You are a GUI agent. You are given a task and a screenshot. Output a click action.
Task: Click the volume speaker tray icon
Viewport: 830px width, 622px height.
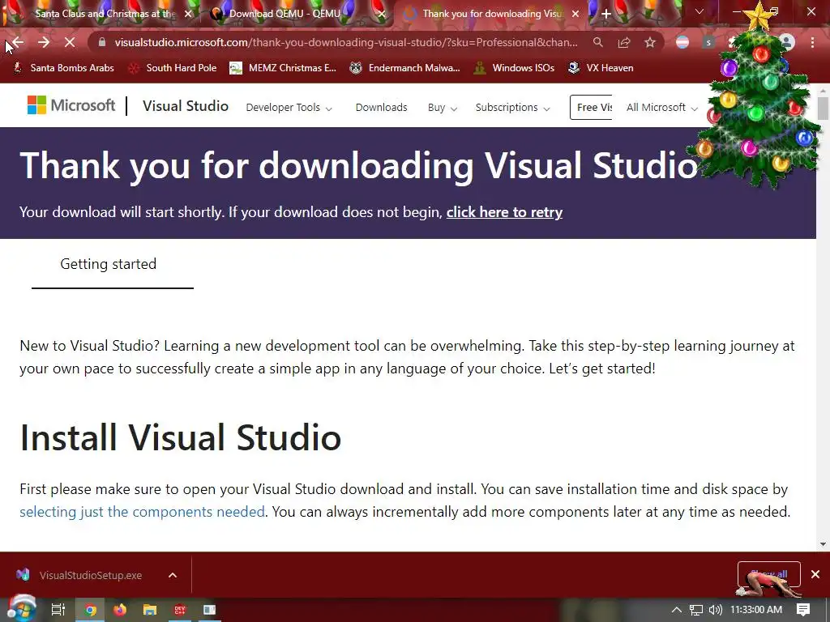point(715,610)
